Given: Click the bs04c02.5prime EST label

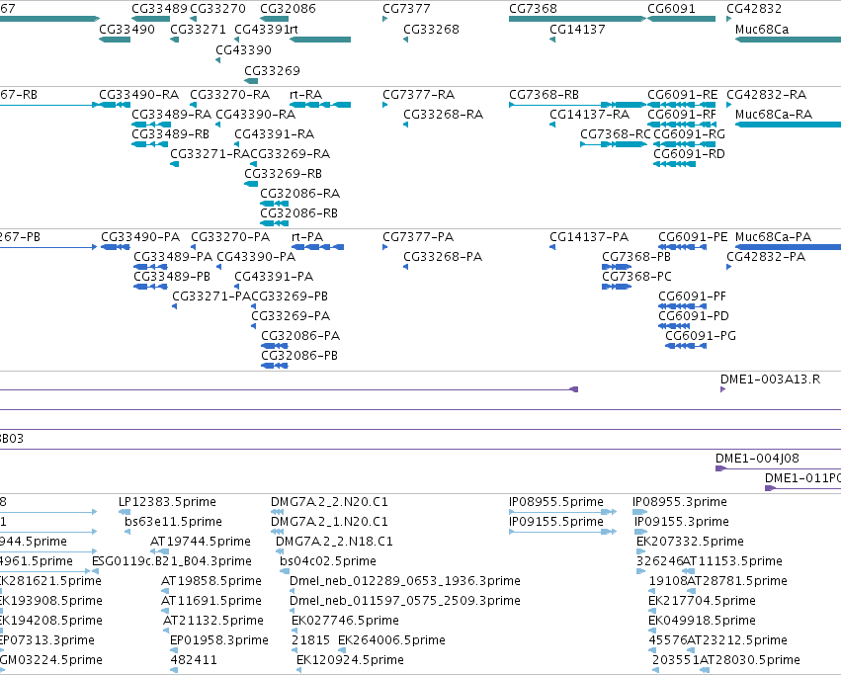Looking at the screenshot, I should (328, 561).
